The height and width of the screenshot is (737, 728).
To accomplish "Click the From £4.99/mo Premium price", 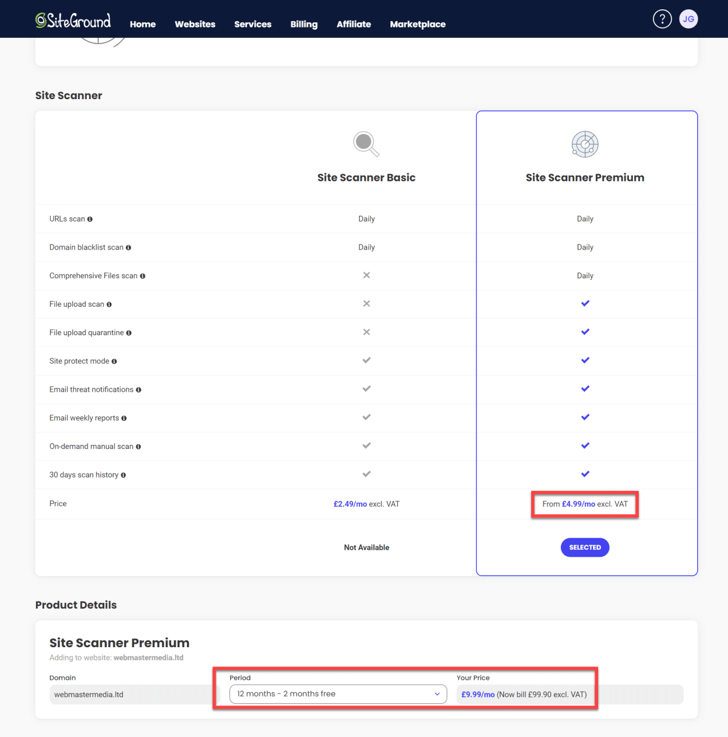I will [x=585, y=504].
